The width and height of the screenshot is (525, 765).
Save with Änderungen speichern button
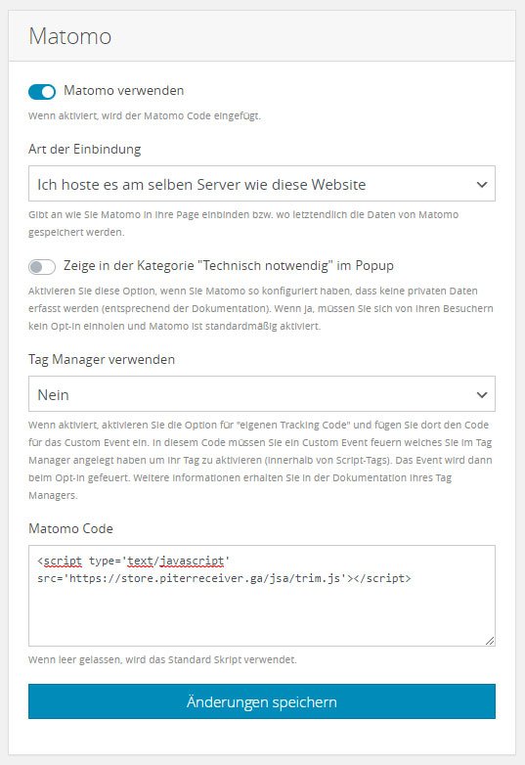click(262, 701)
